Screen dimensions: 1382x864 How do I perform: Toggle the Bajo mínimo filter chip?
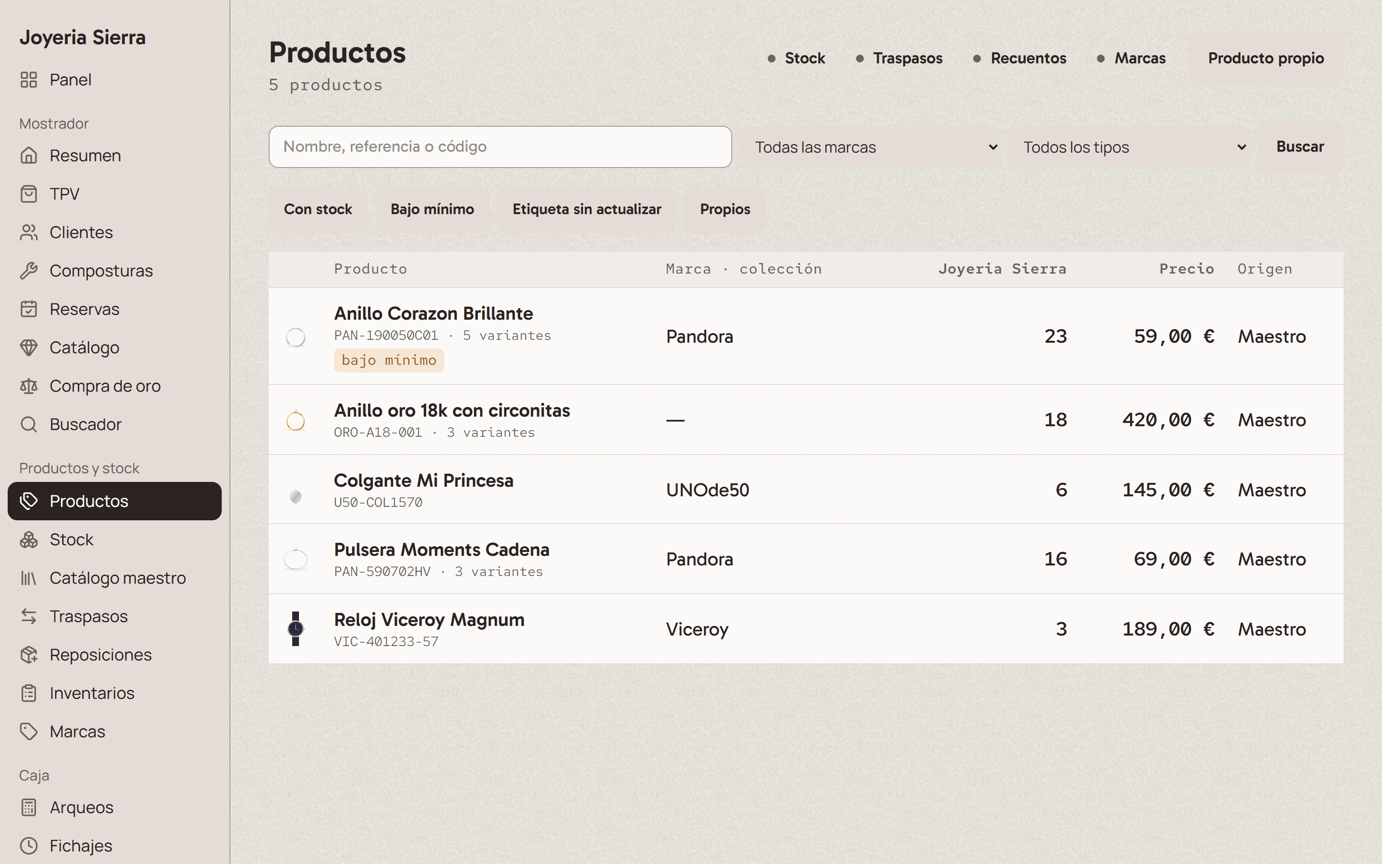click(432, 209)
